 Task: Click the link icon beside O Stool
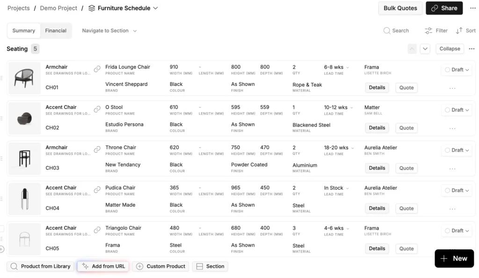click(97, 108)
